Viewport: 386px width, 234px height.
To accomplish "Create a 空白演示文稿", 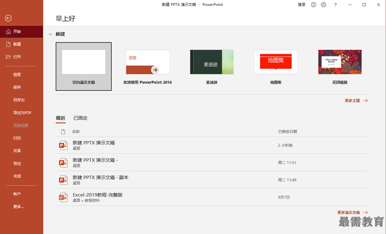I will tap(84, 67).
